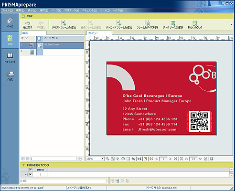The image size is (235, 191).
Task: Toggle the header checkbox above #test column
Action: 31,170
